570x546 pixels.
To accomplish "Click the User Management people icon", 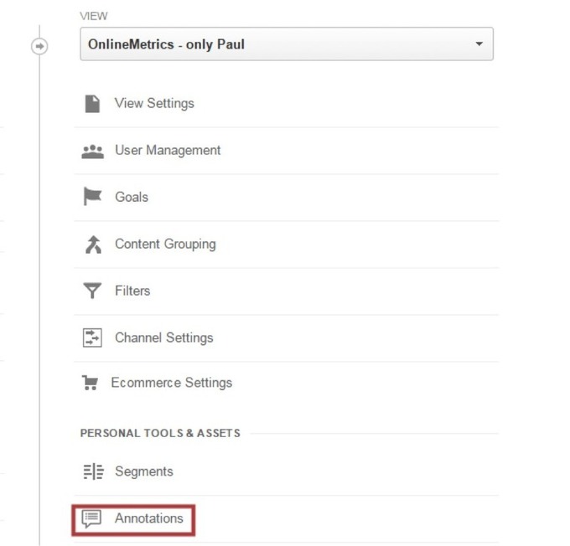I will 93,152.
